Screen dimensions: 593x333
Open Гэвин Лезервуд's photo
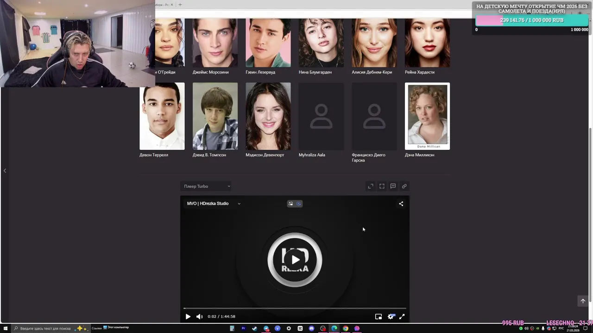coord(268,43)
